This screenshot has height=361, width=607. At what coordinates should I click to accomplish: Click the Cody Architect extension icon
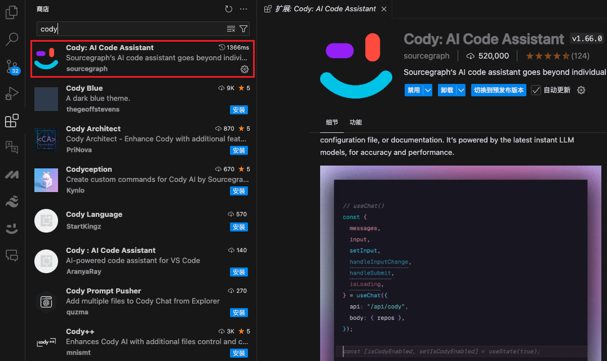tap(46, 140)
